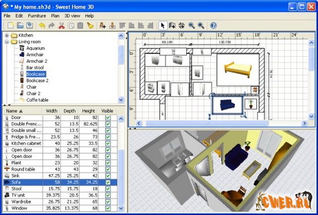Click the Zoom in magnifier icon
The height and width of the screenshot is (215, 318).
tap(201, 26)
